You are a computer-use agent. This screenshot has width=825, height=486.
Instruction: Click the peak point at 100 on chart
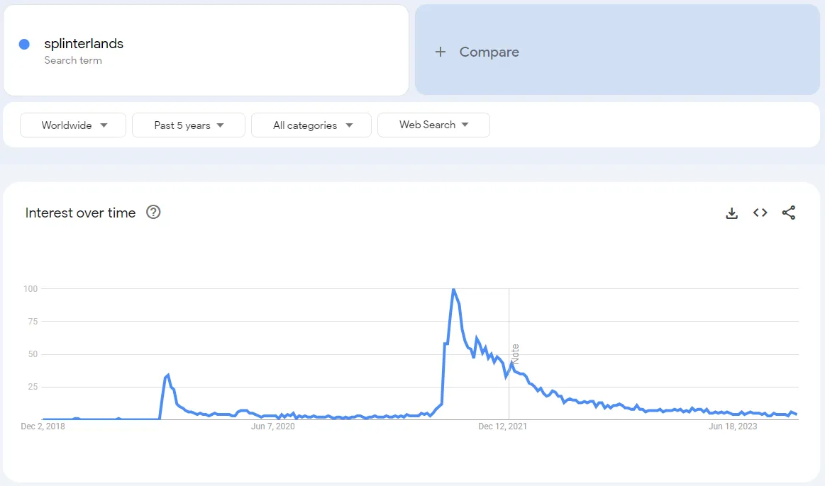(453, 289)
